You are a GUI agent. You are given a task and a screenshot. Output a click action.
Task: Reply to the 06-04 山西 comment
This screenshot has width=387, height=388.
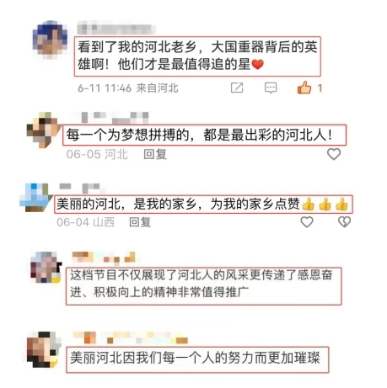pos(140,222)
